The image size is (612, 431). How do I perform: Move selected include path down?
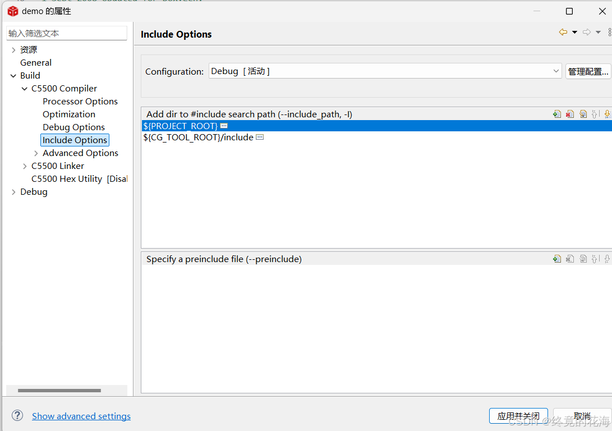[607, 114]
